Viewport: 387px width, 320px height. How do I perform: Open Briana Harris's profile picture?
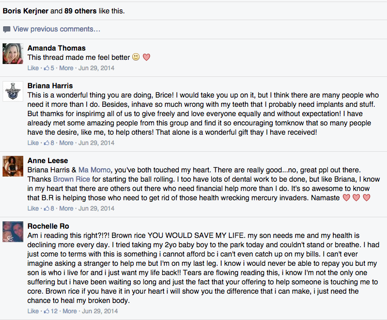coord(13,91)
